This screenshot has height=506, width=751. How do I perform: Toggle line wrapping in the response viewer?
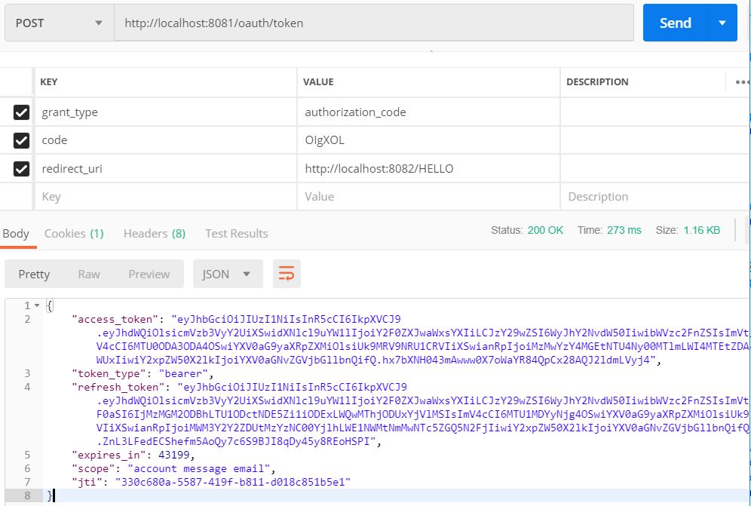[287, 274]
